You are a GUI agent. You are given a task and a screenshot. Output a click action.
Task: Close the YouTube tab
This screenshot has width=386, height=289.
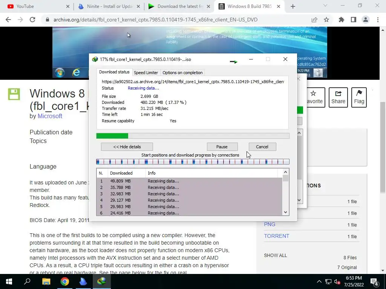pyautogui.click(x=68, y=7)
